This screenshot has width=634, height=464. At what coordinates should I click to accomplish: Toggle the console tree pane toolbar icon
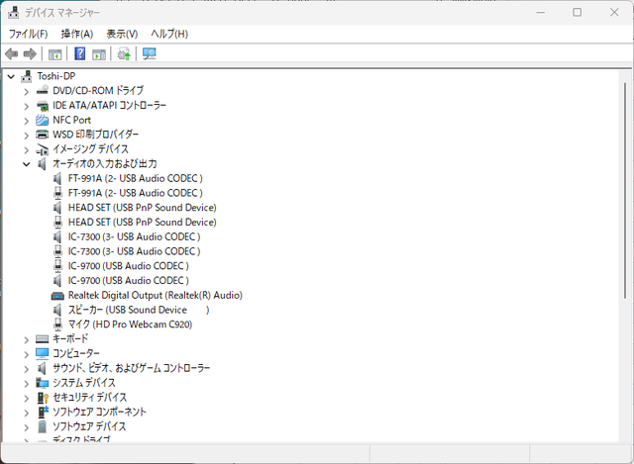(55, 54)
